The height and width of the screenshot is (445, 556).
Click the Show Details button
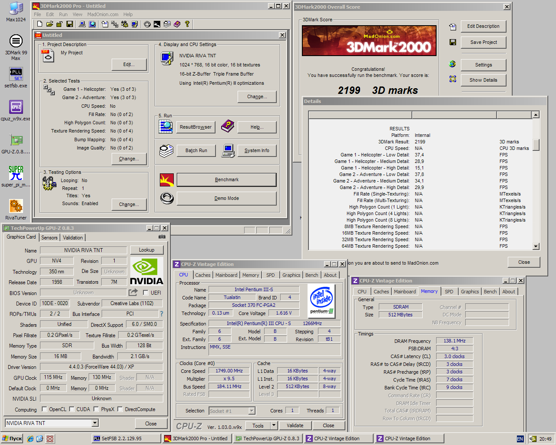tap(483, 80)
